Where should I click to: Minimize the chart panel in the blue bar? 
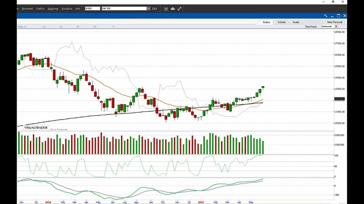[x=332, y=16]
